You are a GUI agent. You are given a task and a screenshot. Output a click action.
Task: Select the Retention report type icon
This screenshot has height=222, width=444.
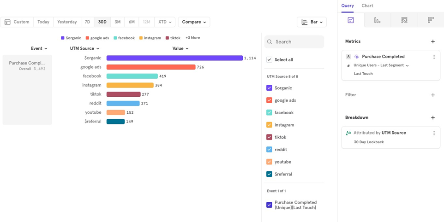pos(431,20)
